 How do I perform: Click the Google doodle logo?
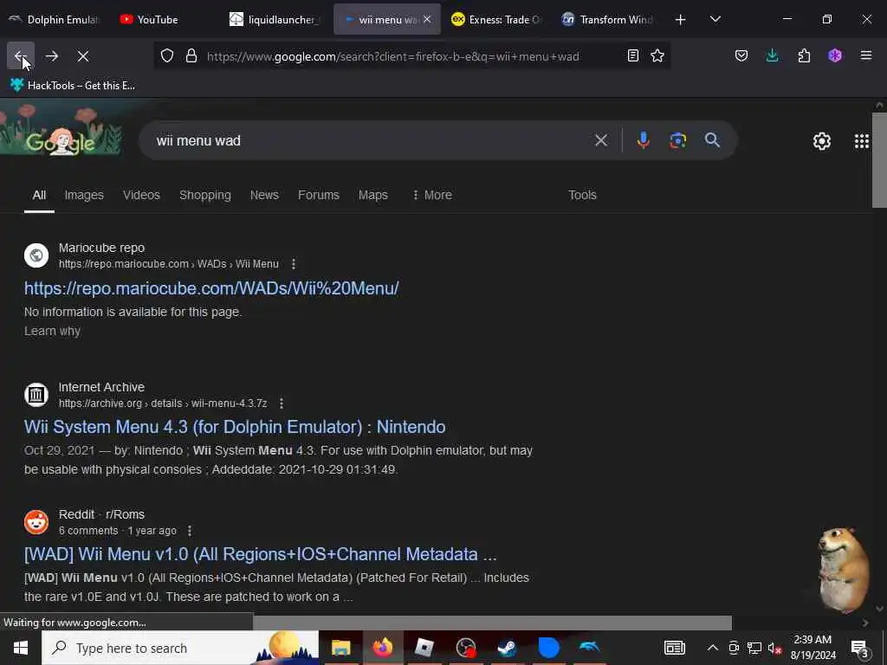(x=62, y=129)
